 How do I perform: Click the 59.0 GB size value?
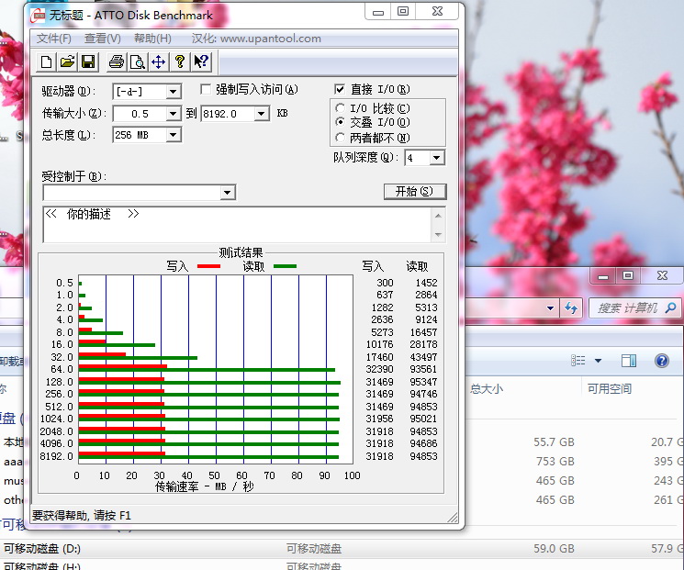(554, 549)
